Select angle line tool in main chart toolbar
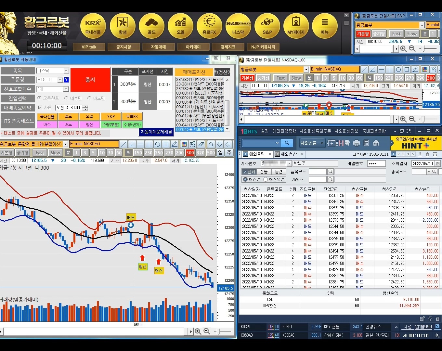Screen dimensions: 442x351 pos(132,144)
